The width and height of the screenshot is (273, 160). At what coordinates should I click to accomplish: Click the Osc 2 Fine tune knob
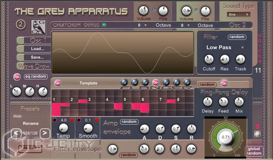click(x=205, y=11)
